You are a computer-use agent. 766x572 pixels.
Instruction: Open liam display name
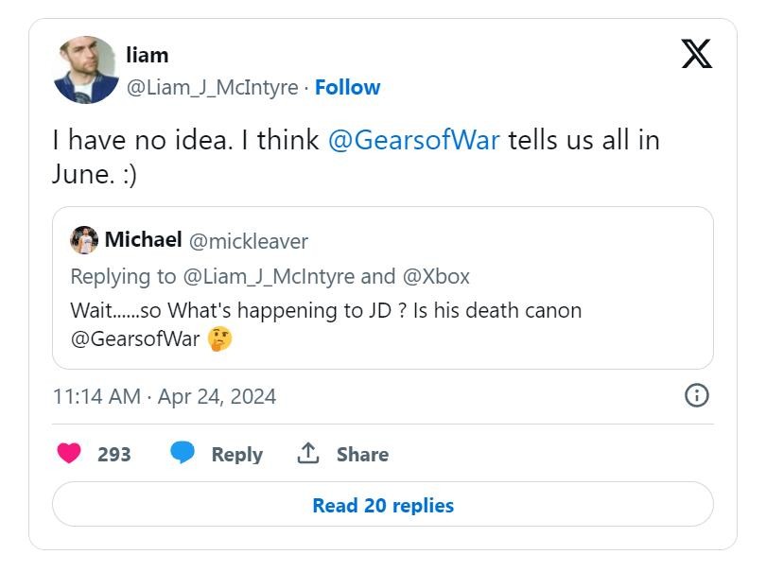click(147, 55)
